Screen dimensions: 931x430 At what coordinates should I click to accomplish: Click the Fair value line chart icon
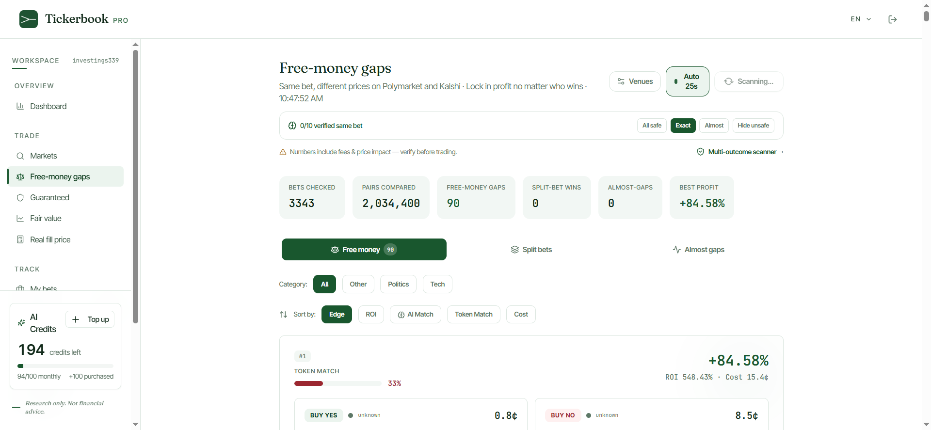click(x=20, y=219)
